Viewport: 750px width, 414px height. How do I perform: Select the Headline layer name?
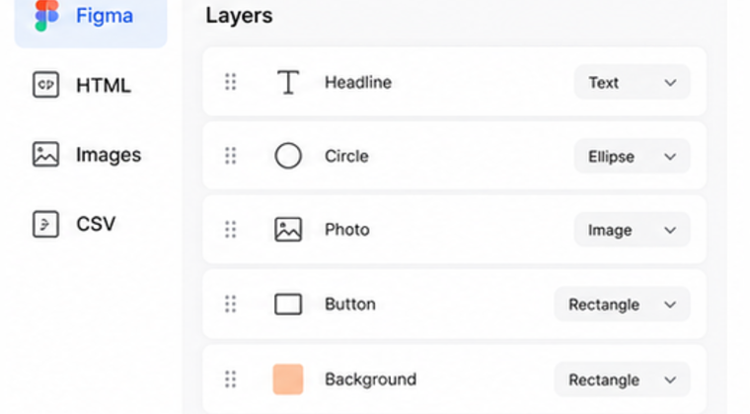pyautogui.click(x=358, y=82)
